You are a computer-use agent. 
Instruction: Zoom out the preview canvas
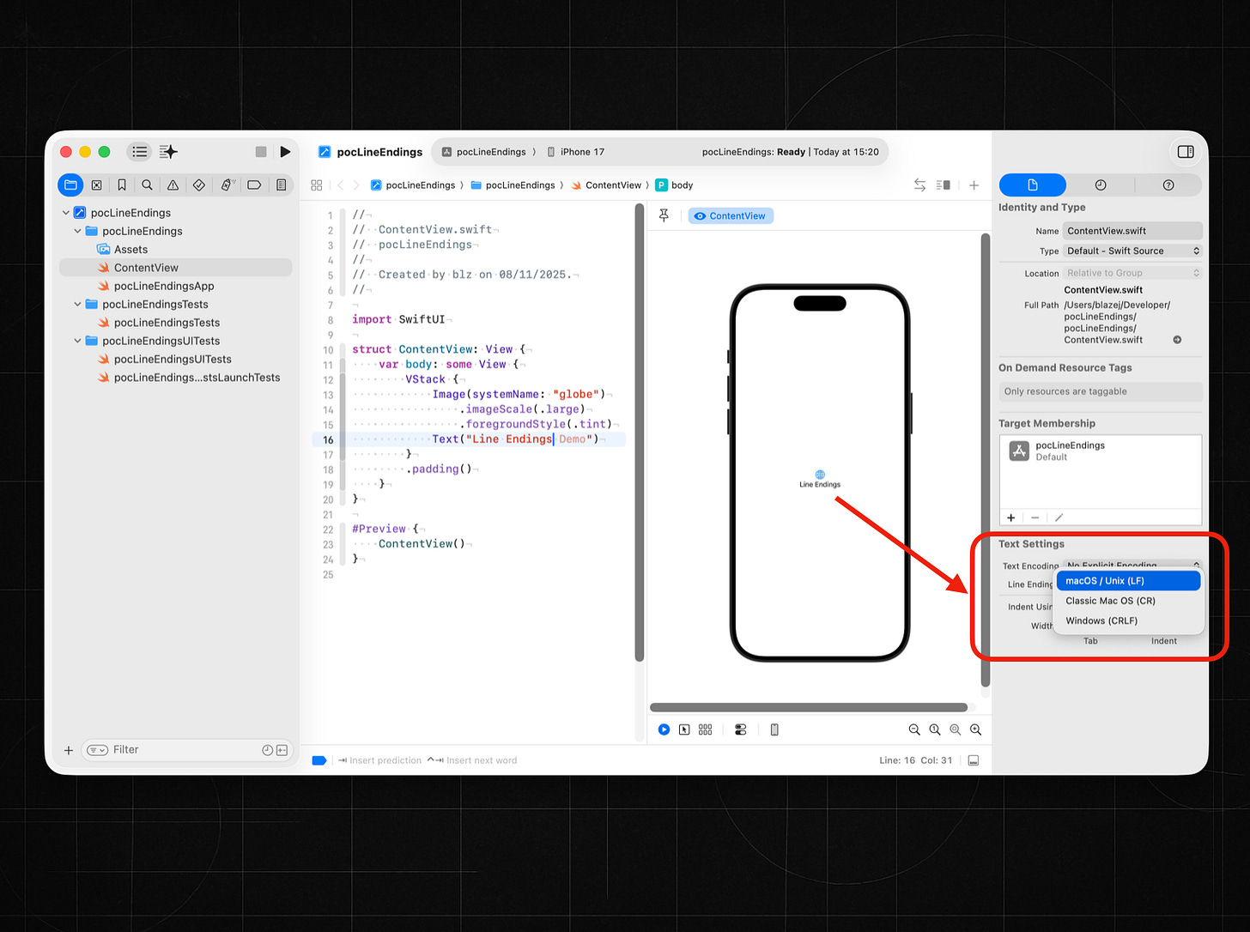[914, 729]
